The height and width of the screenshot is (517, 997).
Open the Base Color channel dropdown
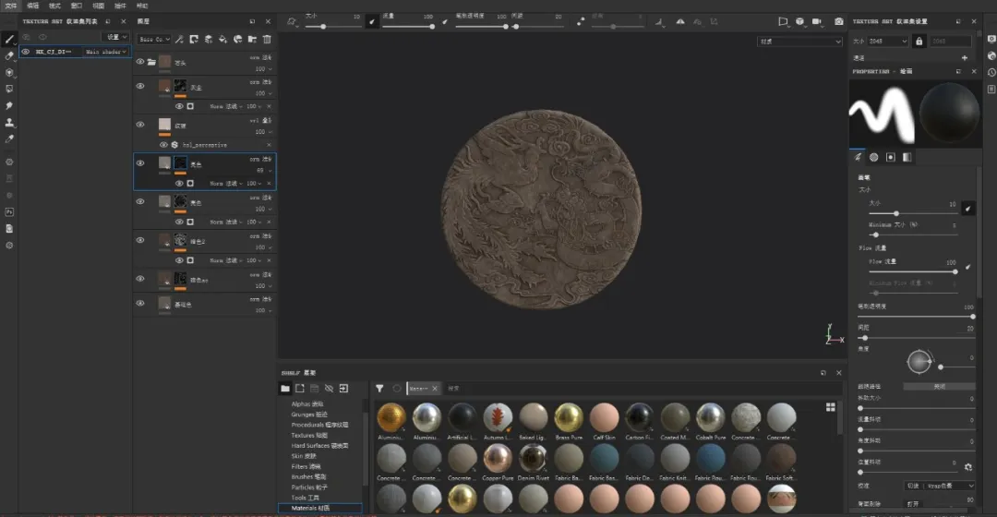tap(153, 39)
